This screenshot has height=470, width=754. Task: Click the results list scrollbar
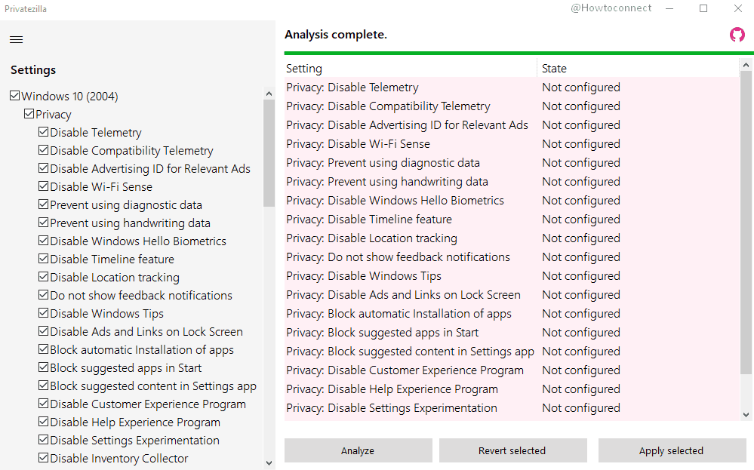coord(746,226)
